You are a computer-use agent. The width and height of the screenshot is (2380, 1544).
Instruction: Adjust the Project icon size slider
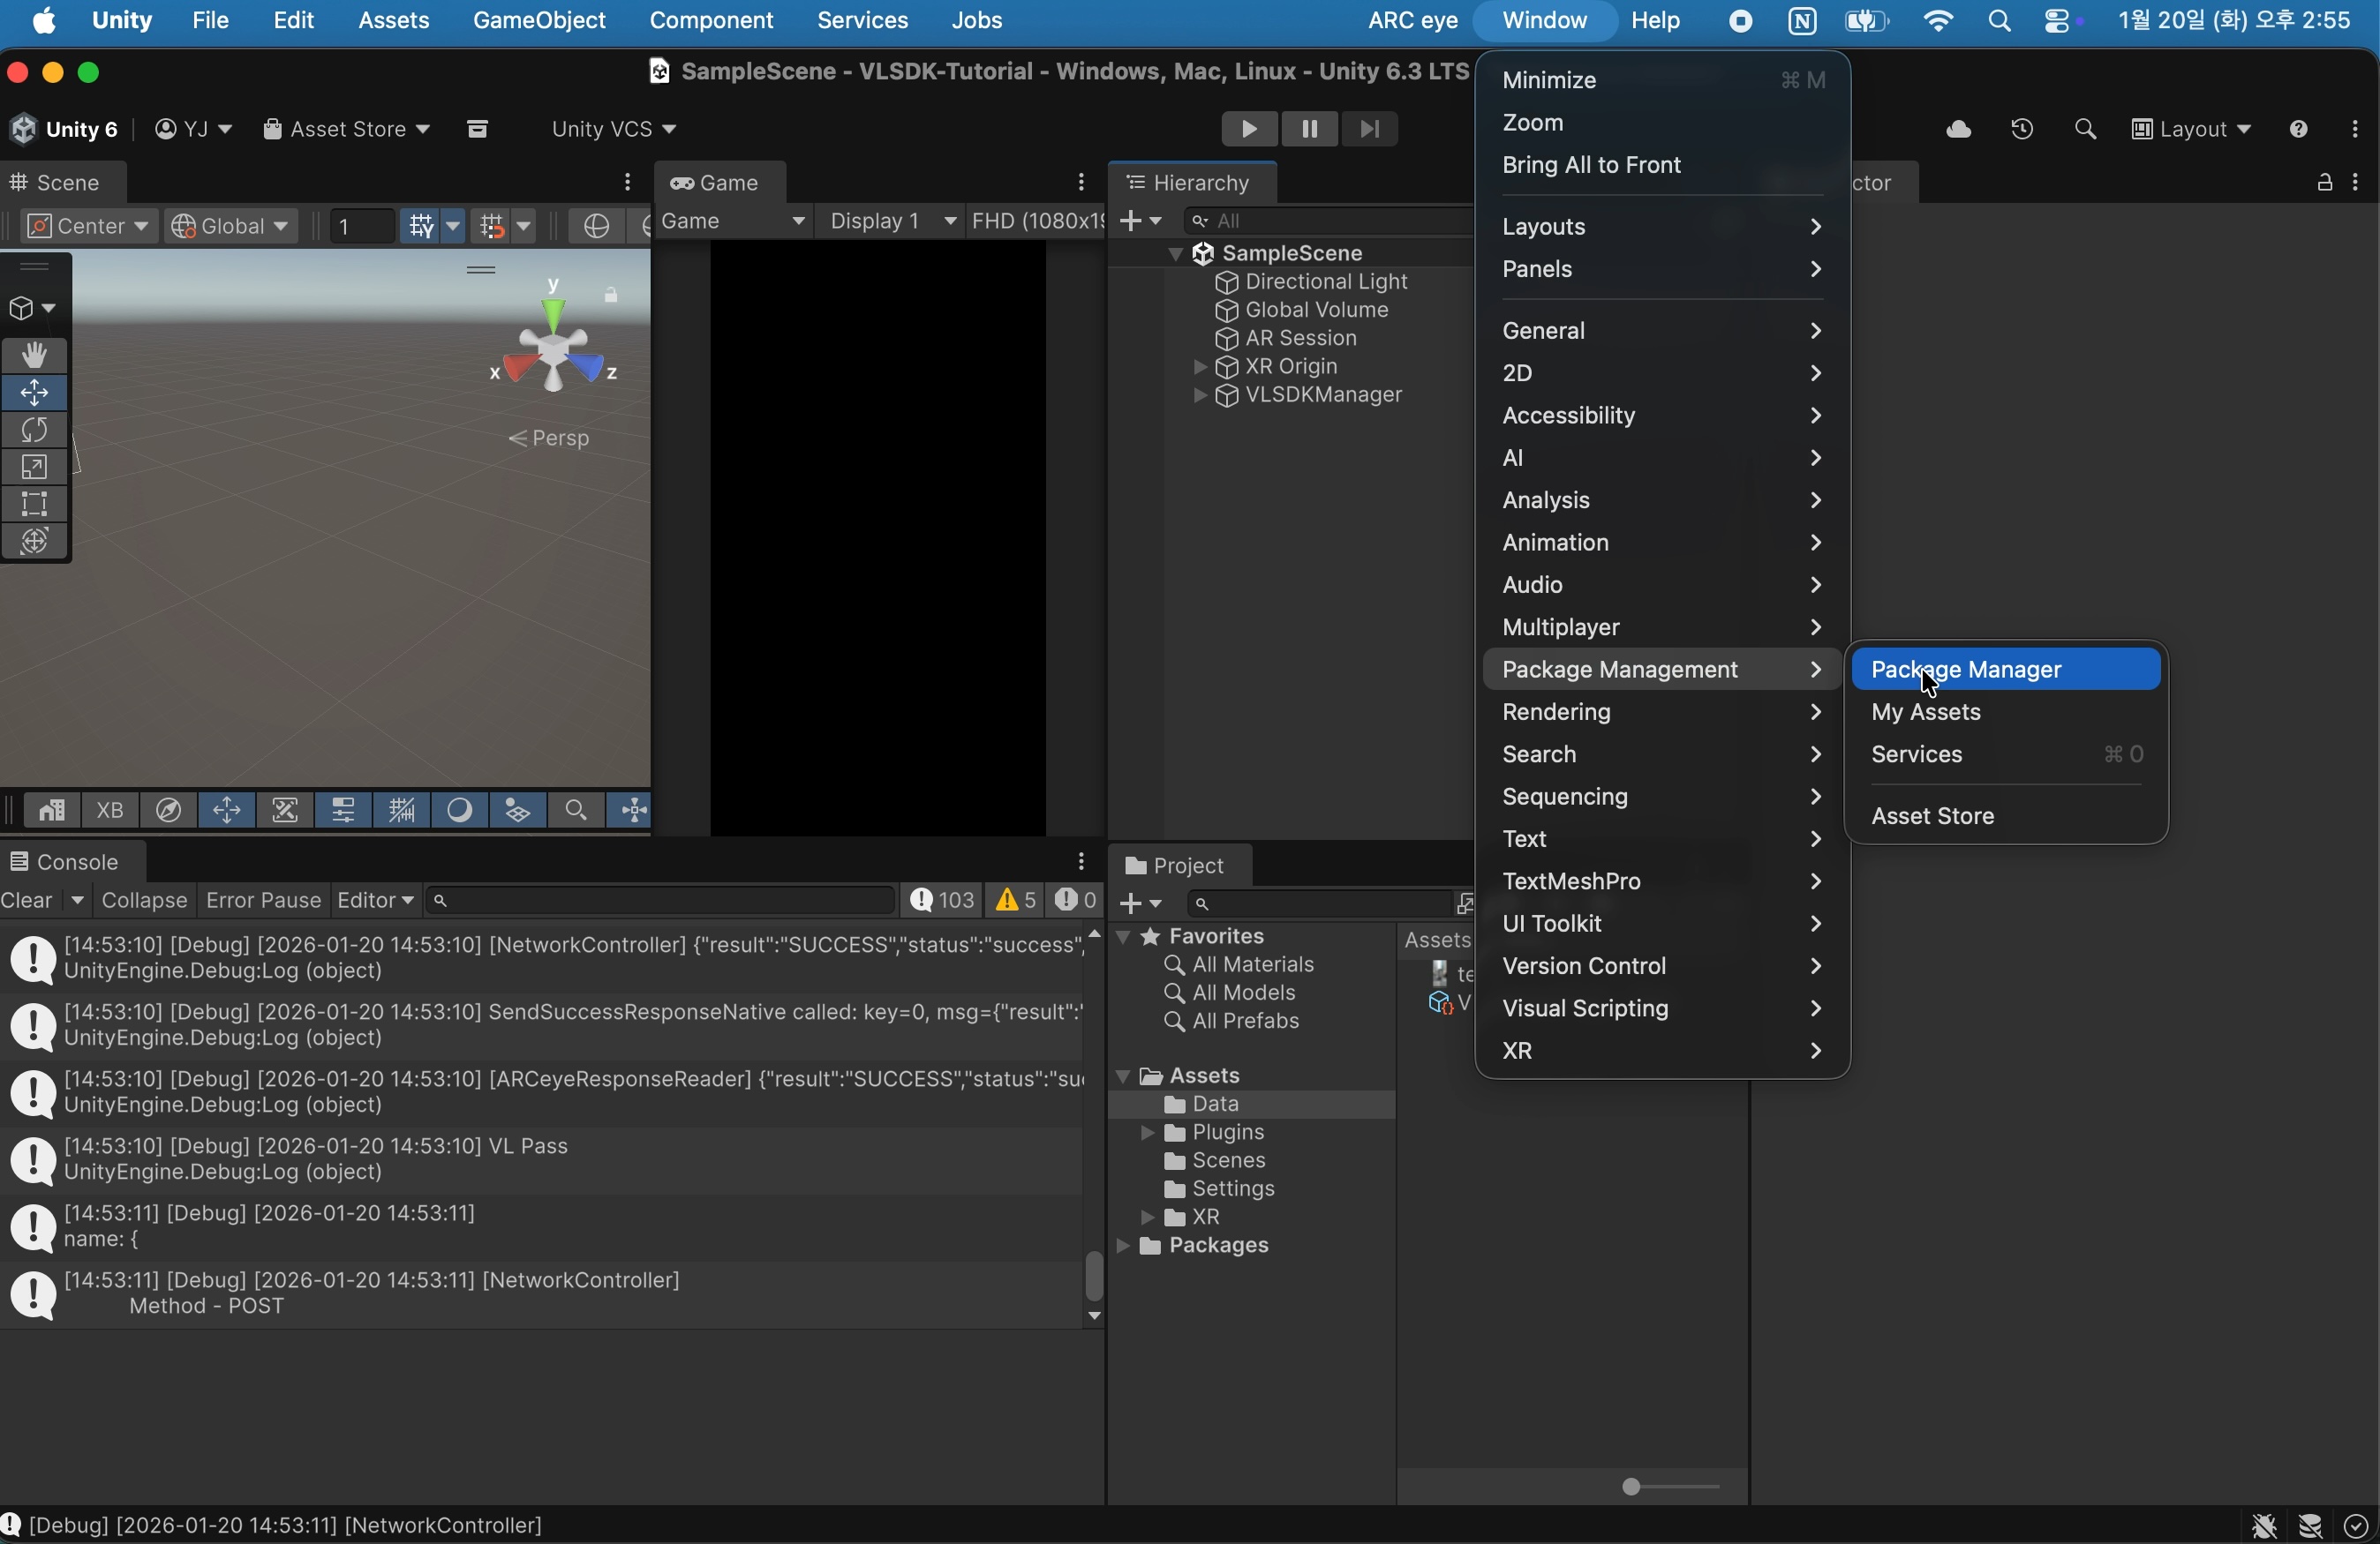pyautogui.click(x=1632, y=1487)
